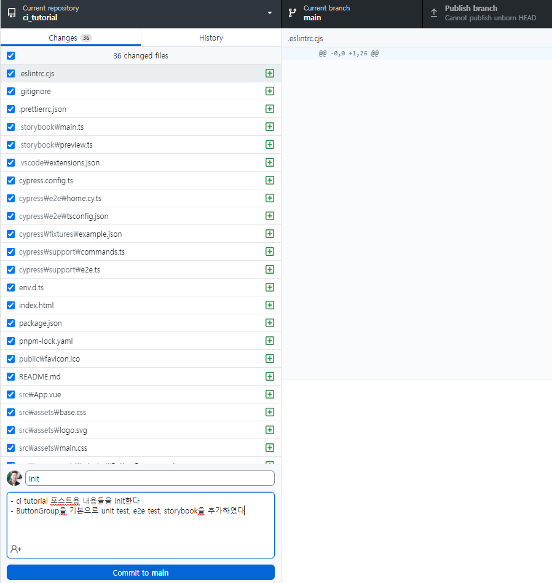Click the add co-authors icon
552x583 pixels.
click(16, 549)
